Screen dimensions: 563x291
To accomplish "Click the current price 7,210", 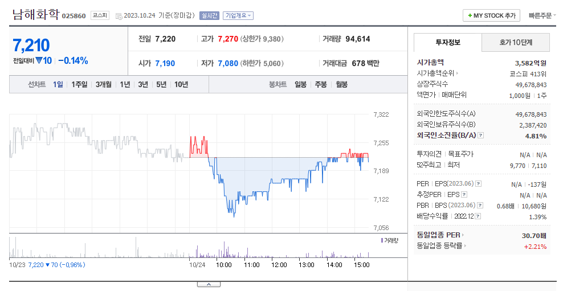I will coord(31,46).
